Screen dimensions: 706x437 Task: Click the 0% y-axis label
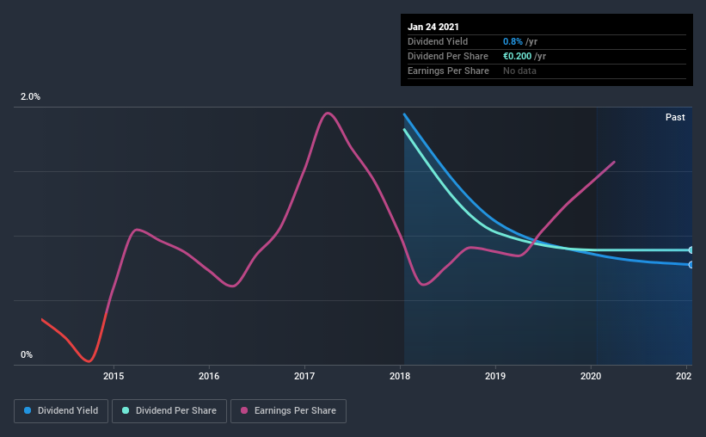click(27, 355)
